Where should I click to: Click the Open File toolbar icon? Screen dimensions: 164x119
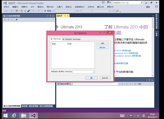22,11
